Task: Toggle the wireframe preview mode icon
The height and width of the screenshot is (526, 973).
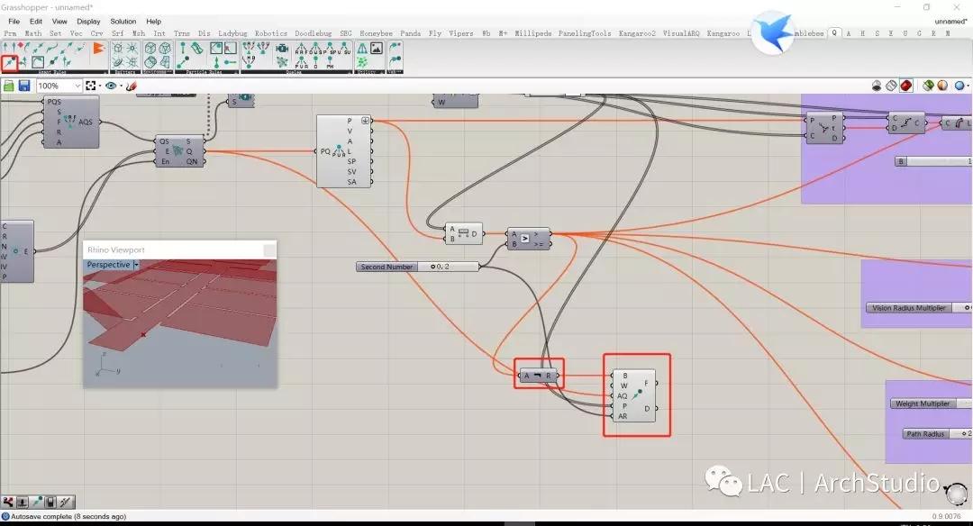Action: pyautogui.click(x=891, y=86)
